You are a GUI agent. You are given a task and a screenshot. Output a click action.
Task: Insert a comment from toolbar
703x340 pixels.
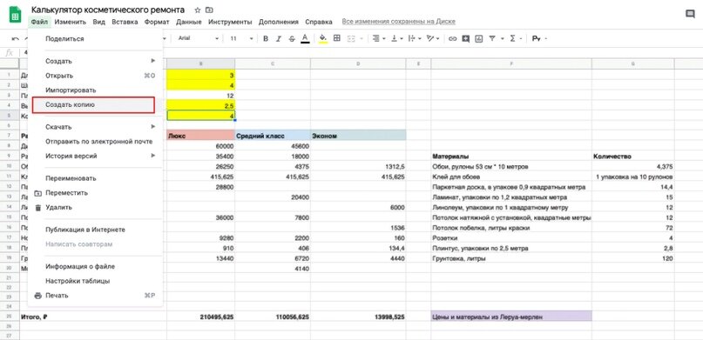pos(466,39)
